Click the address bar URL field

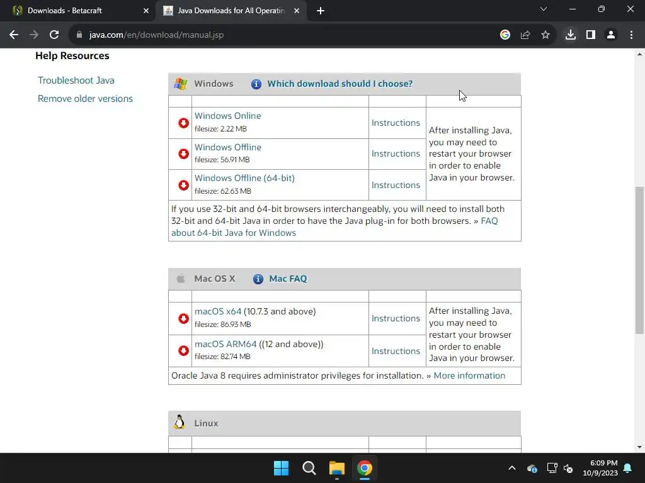click(x=288, y=35)
